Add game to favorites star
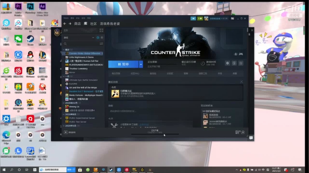 (x=241, y=63)
